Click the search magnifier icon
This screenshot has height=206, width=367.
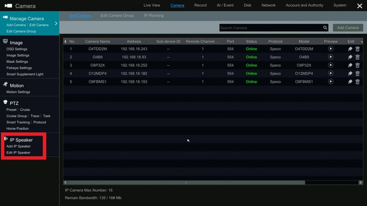[325, 27]
